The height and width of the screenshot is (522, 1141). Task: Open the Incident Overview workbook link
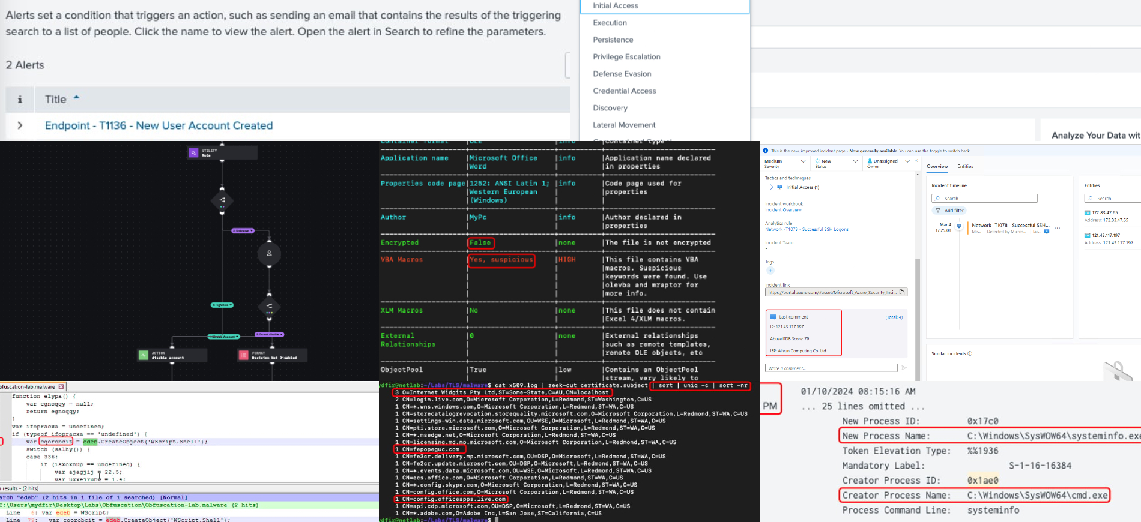click(783, 210)
